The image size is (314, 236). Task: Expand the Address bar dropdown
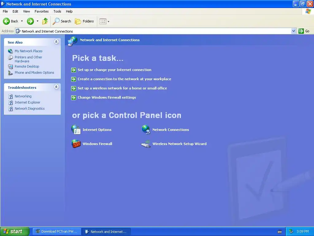tap(293, 31)
